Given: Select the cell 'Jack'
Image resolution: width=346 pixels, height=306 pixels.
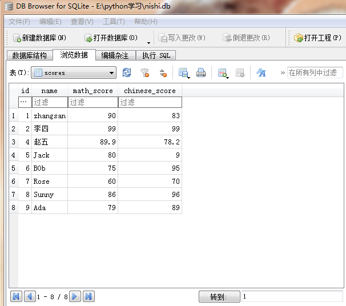Looking at the screenshot, I should (50, 155).
